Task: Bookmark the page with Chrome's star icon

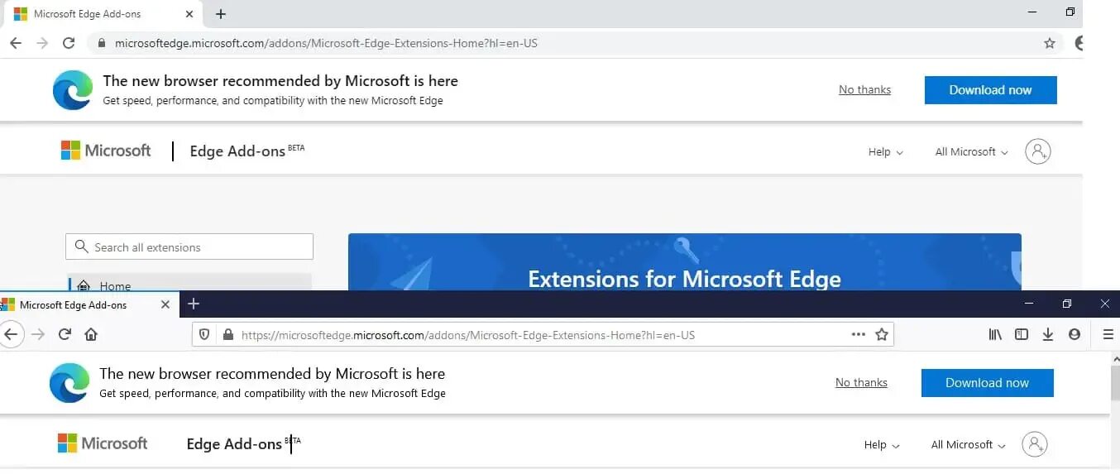Action: [x=1050, y=43]
